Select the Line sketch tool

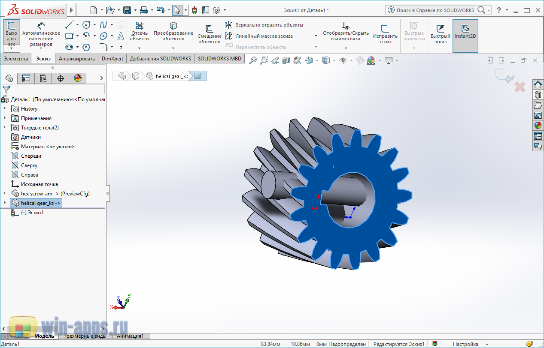[x=69, y=25]
